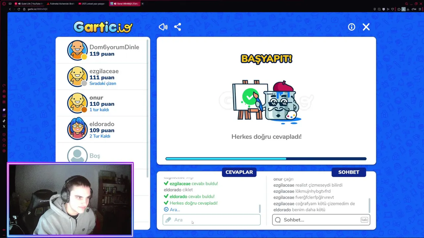Select ezgilaceae's avatar
424x238 pixels.
[x=77, y=77]
